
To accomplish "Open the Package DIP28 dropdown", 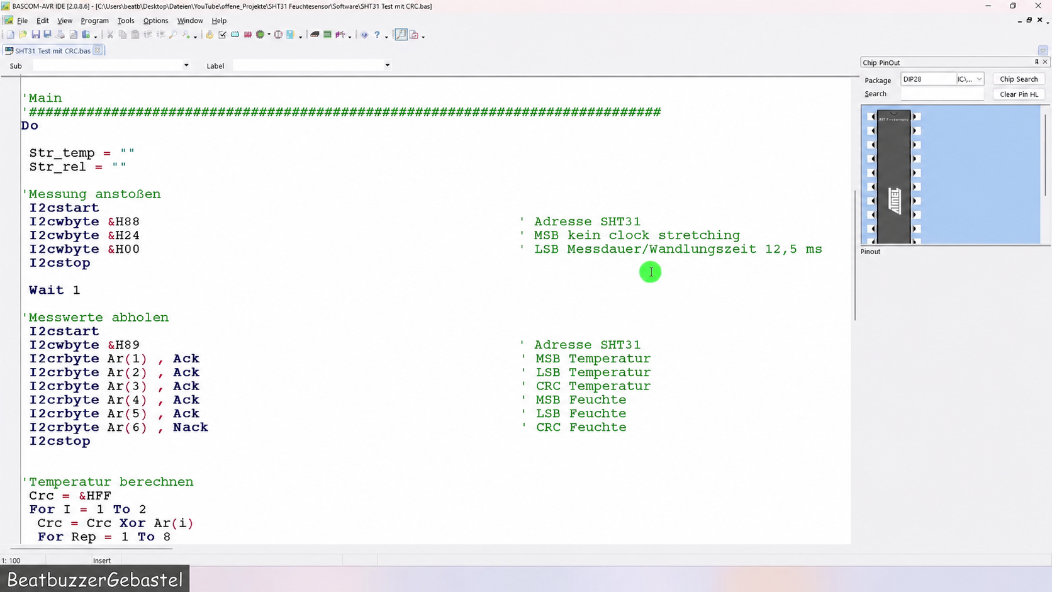I will 929,79.
